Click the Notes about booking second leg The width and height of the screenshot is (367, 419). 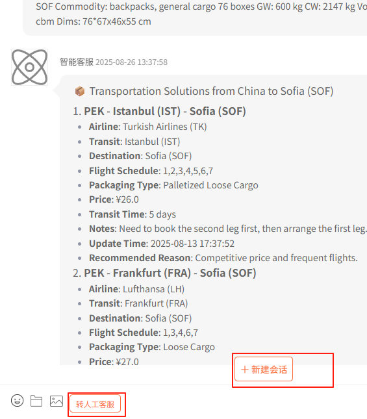pyautogui.click(x=228, y=229)
